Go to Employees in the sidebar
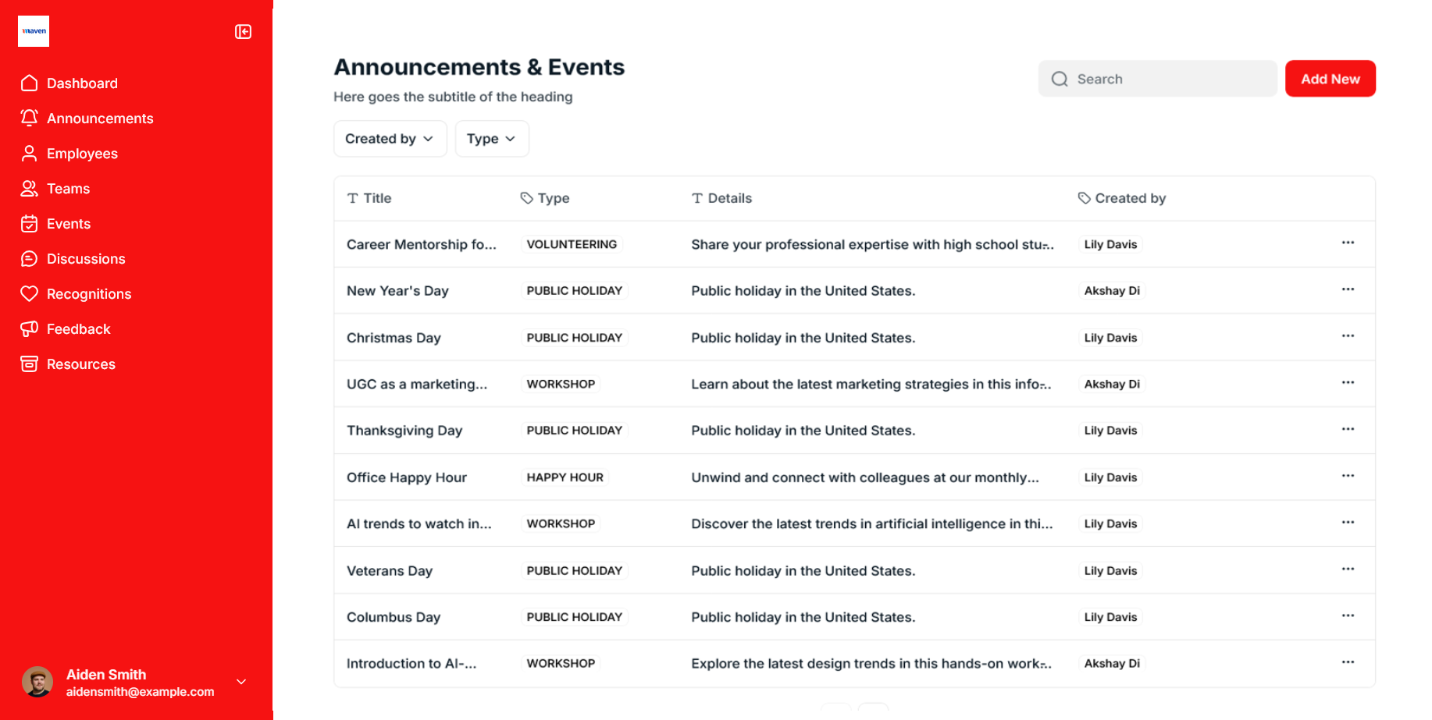Image resolution: width=1432 pixels, height=720 pixels. (x=82, y=154)
